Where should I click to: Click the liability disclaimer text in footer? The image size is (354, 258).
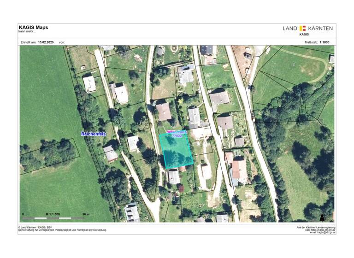(62, 230)
